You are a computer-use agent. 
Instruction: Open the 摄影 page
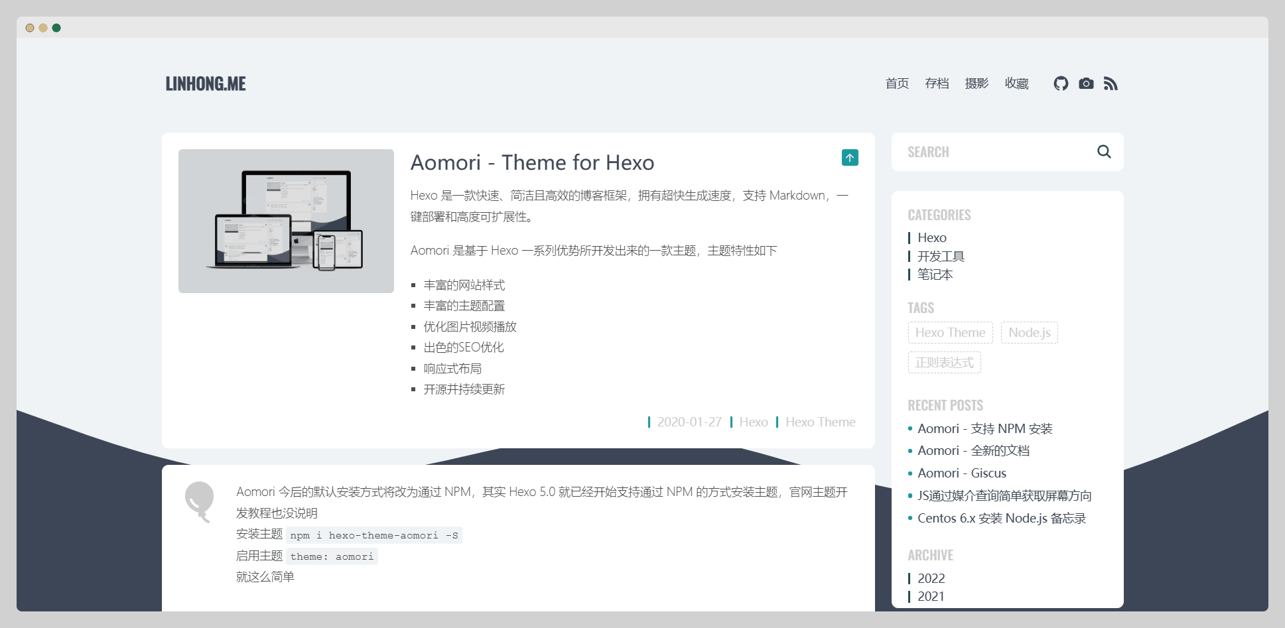(977, 84)
